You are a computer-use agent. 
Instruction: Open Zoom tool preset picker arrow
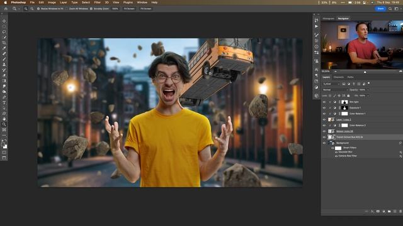19,9
